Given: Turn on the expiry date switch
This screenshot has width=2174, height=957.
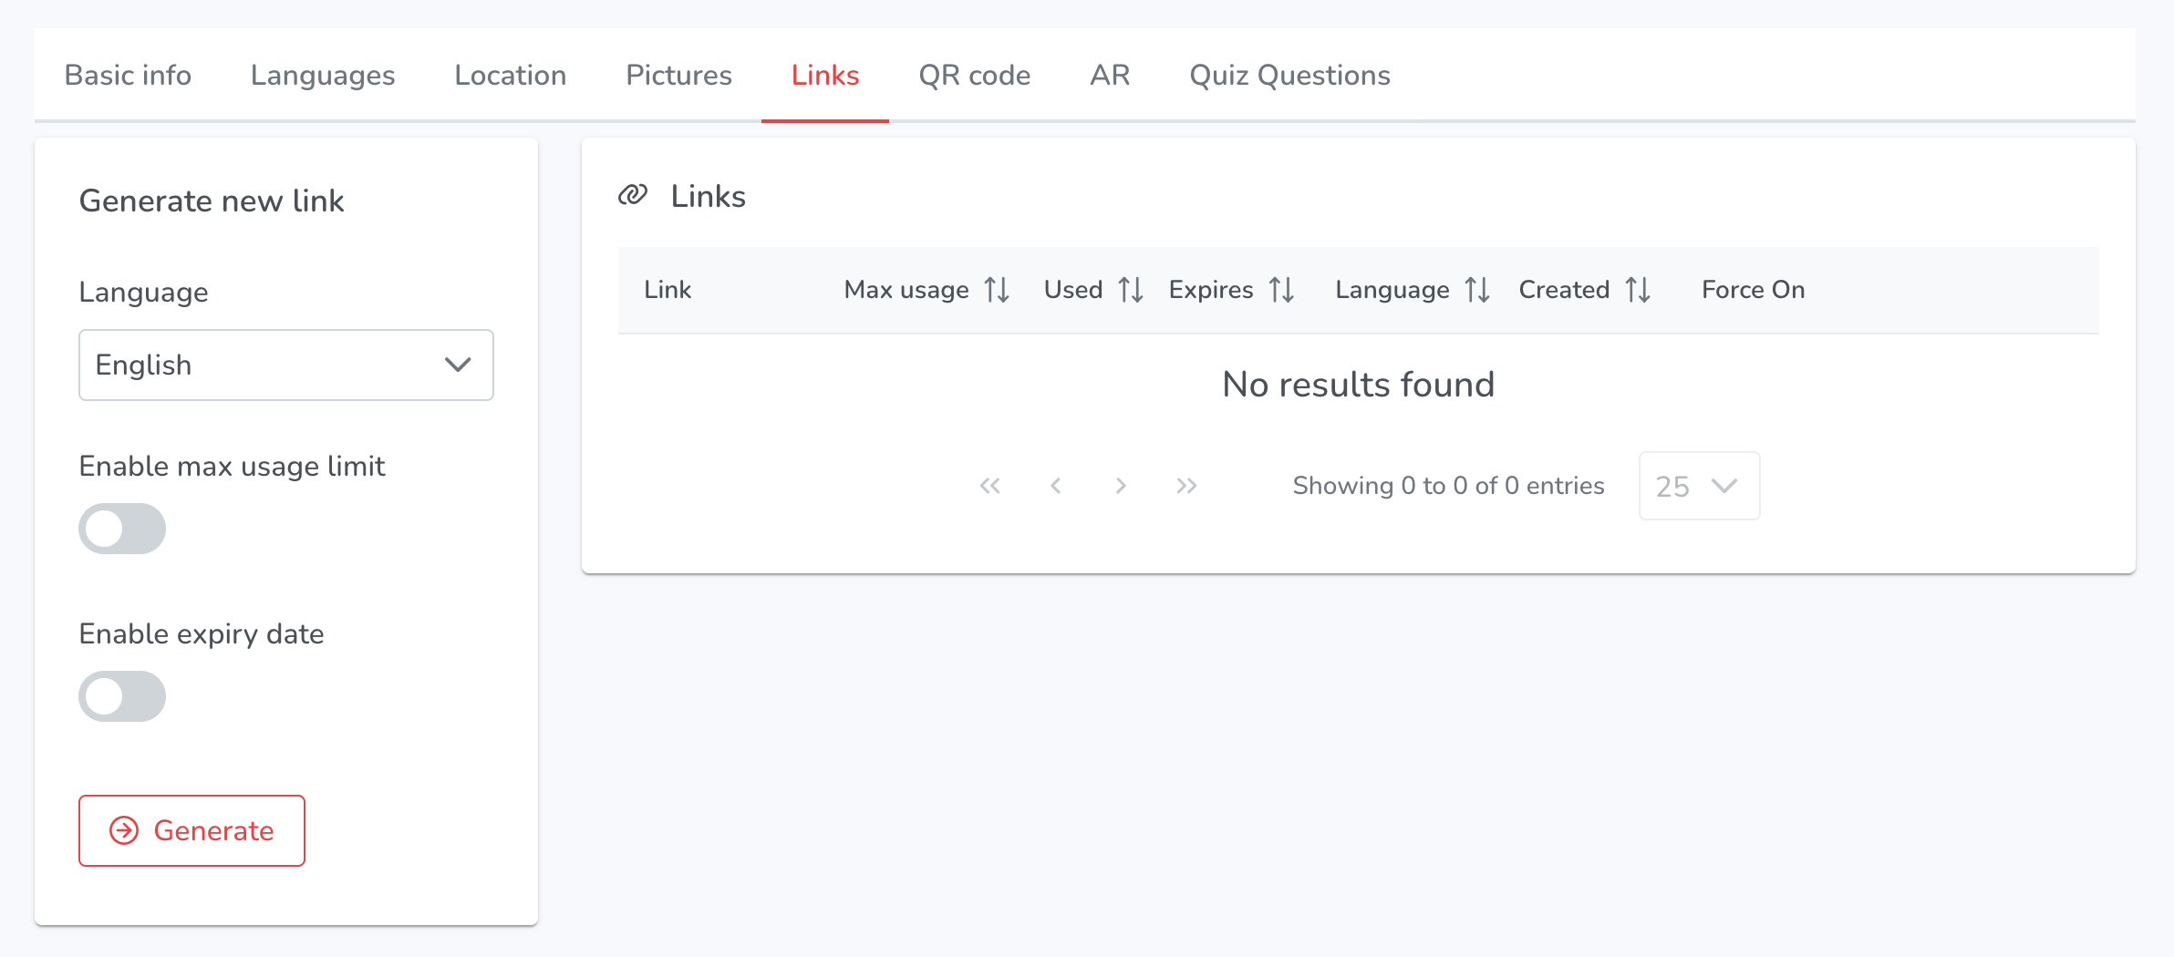Looking at the screenshot, I should point(122,696).
